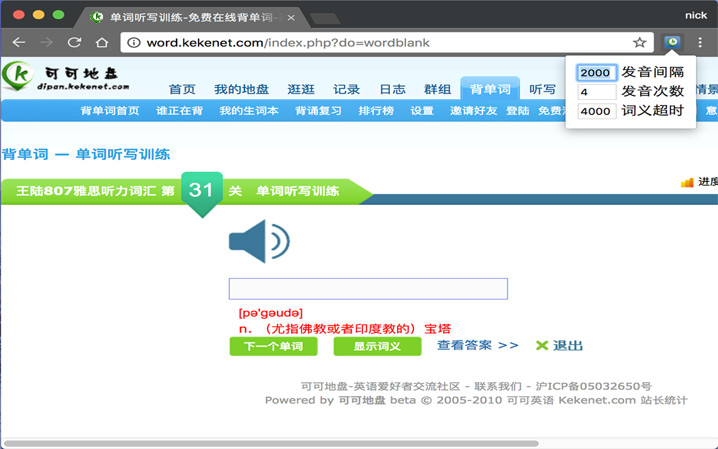Screen dimensions: 718x449
Task: Open the 我的地盘 tab
Action: (x=242, y=89)
